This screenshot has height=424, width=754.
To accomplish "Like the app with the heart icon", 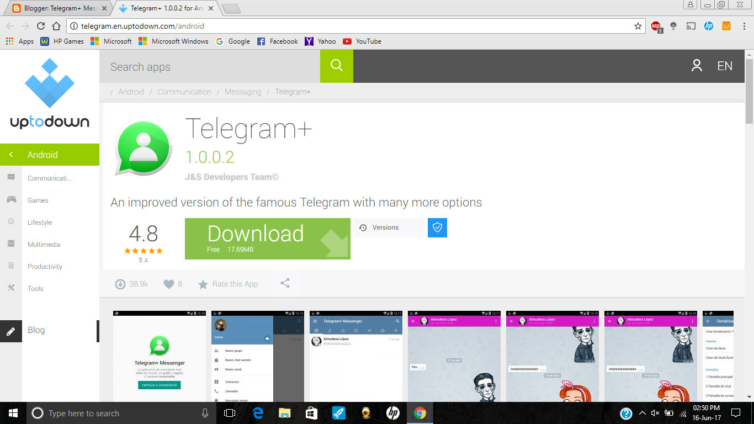I will tap(169, 284).
